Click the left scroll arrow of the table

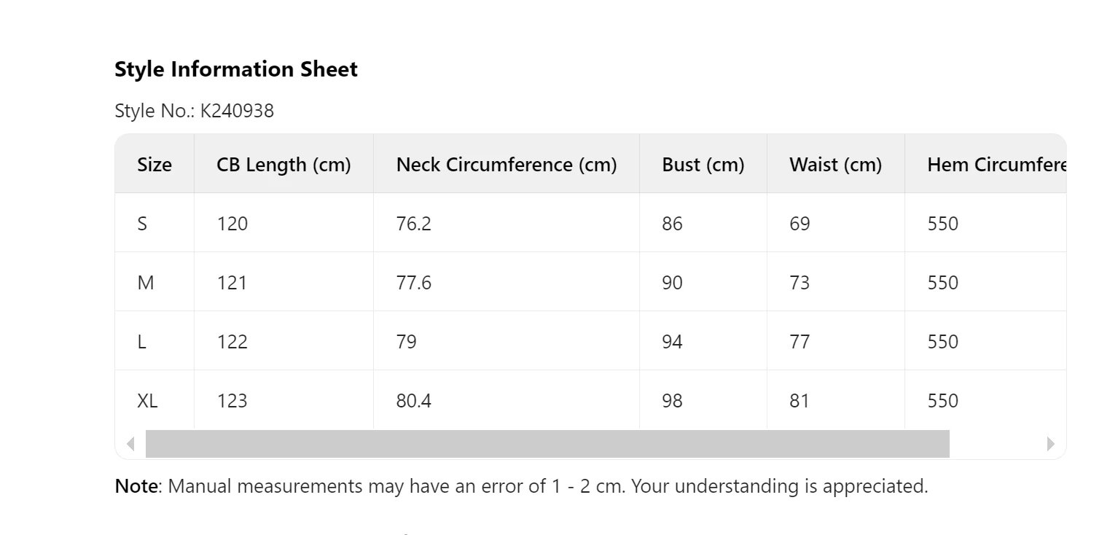130,444
